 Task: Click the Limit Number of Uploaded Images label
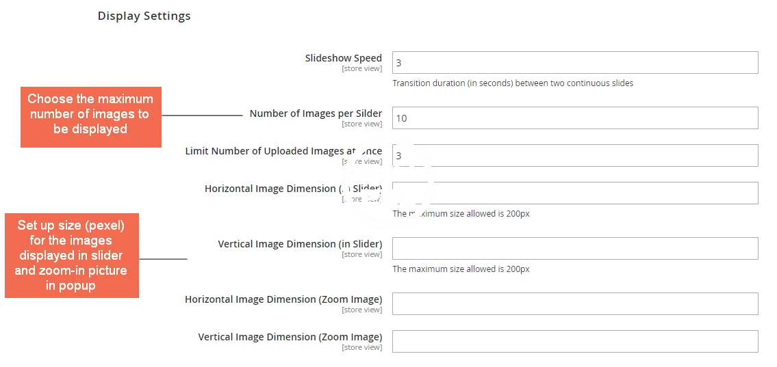coord(283,151)
